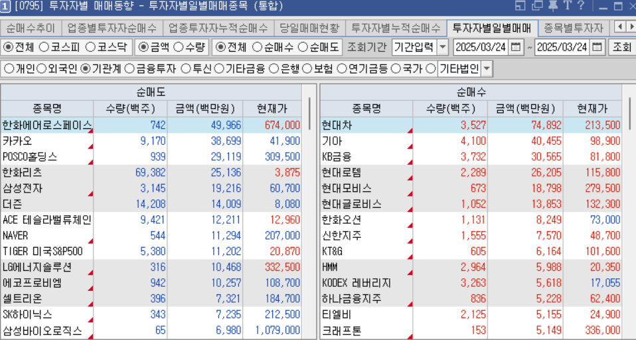Switch to the 투자자별누적순매수 tab
Screen dimensions: 636x340
tap(396, 29)
